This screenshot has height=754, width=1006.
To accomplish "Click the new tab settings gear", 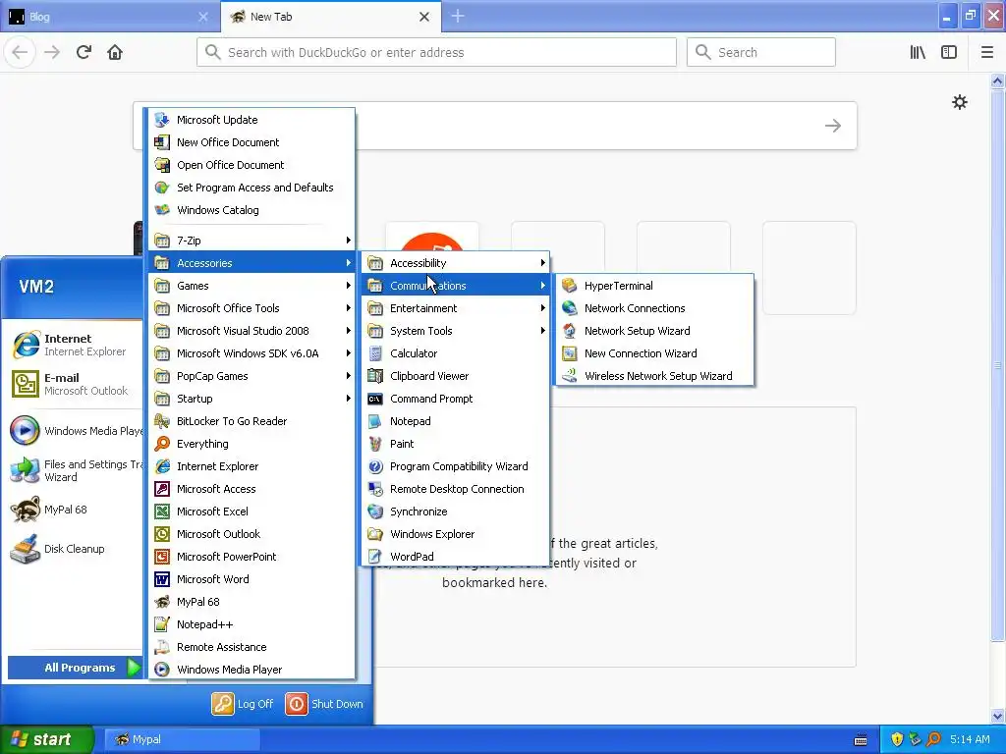I will pyautogui.click(x=959, y=102).
